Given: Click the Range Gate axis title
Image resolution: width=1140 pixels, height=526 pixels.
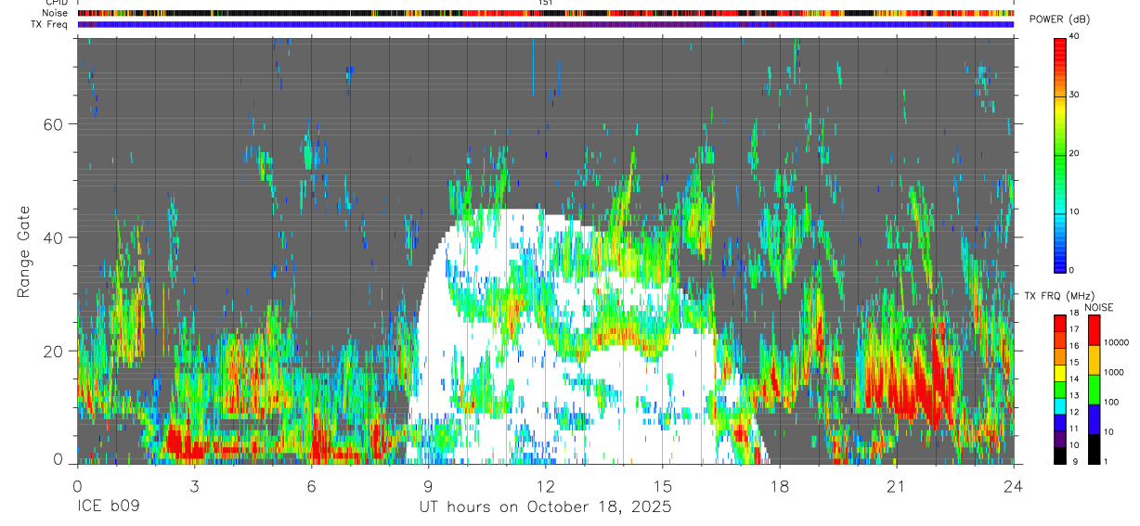Looking at the screenshot, I should click(x=25, y=251).
